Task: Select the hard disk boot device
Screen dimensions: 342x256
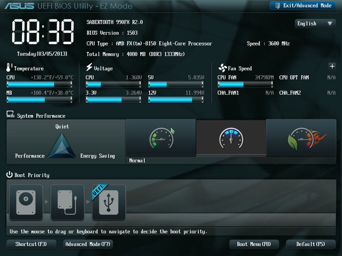Action: (26, 202)
